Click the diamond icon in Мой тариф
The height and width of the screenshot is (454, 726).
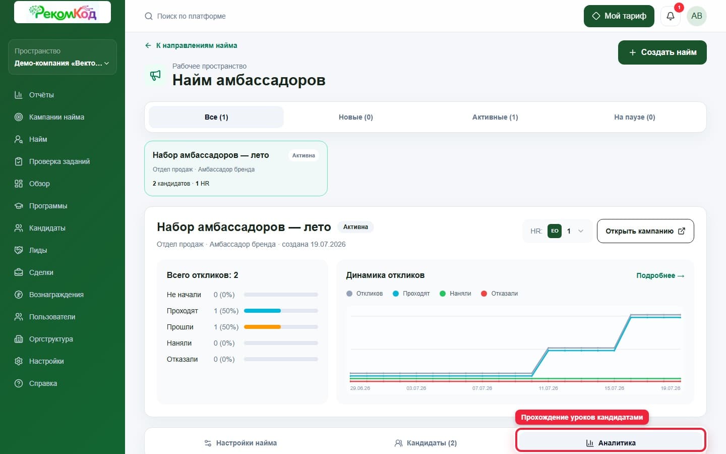(x=596, y=16)
